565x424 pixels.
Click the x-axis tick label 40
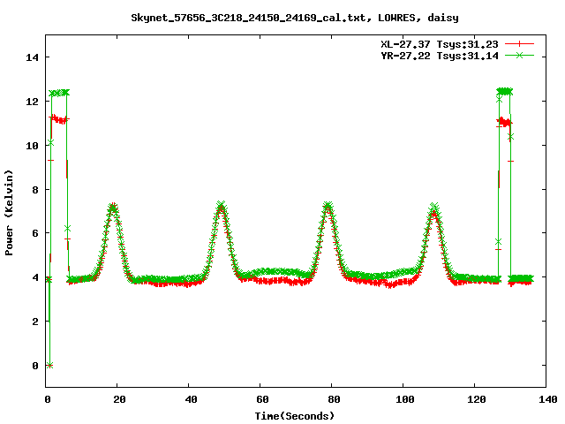tap(192, 399)
